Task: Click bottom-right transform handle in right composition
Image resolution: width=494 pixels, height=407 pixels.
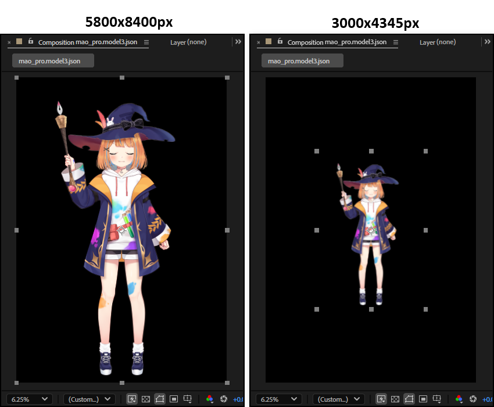Action: [x=425, y=309]
